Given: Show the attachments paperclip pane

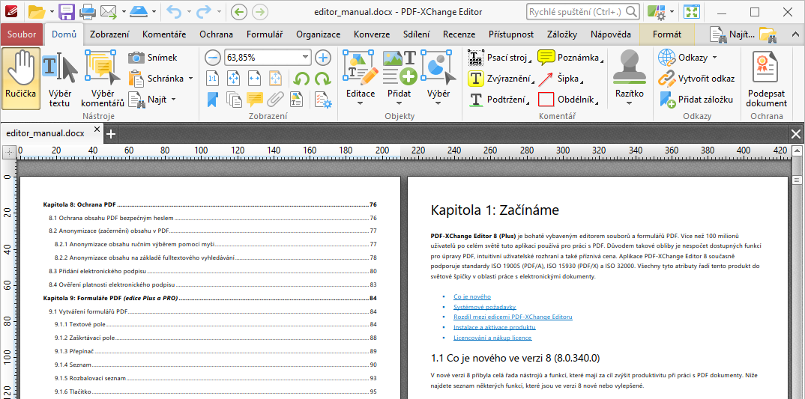Looking at the screenshot, I should point(276,99).
